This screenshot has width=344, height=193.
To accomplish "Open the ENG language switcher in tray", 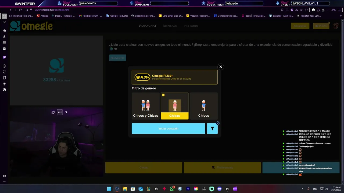I will tap(315, 189).
